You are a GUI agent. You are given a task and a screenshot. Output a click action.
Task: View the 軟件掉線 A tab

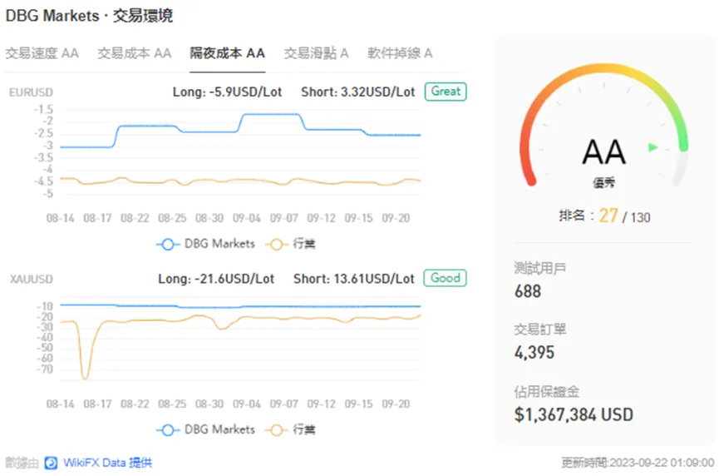coord(400,53)
